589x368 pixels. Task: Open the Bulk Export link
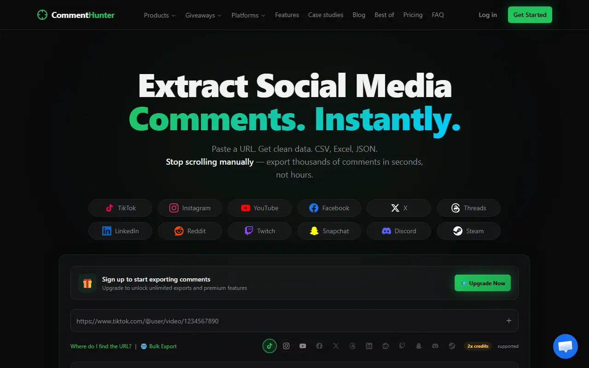tap(159, 346)
